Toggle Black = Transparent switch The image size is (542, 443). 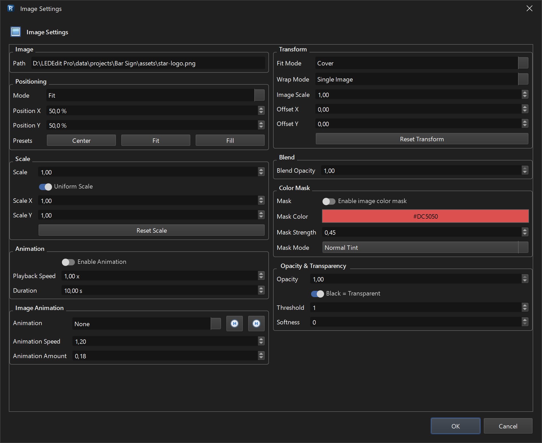(318, 294)
